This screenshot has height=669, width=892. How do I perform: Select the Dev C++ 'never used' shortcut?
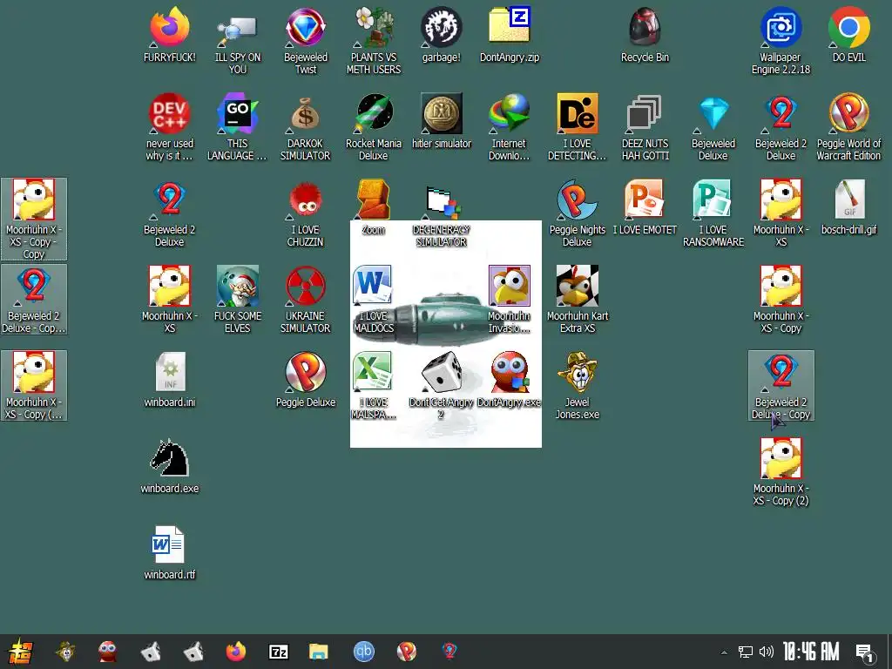coord(170,126)
